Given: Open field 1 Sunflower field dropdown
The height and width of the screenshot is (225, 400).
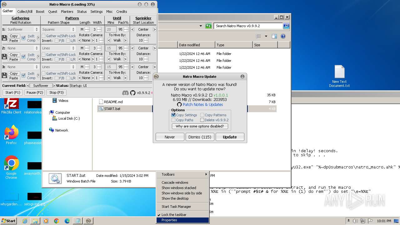Looking at the screenshot, I should 22,29.
